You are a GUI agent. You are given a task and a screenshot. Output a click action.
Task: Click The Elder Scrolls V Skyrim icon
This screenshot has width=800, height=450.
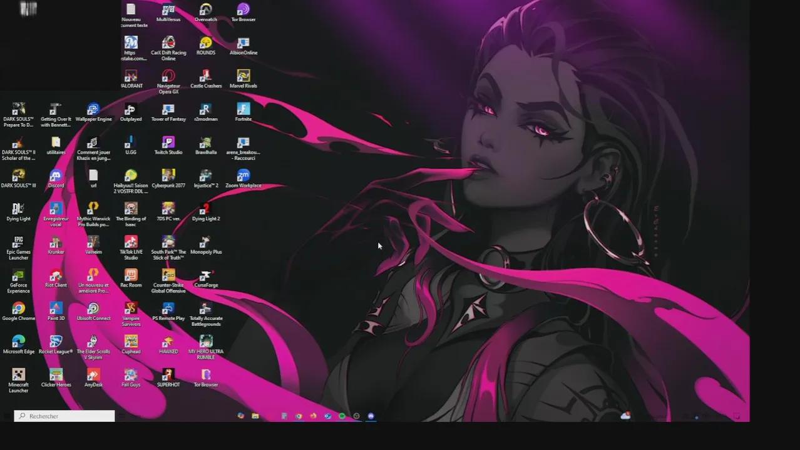[93, 347]
